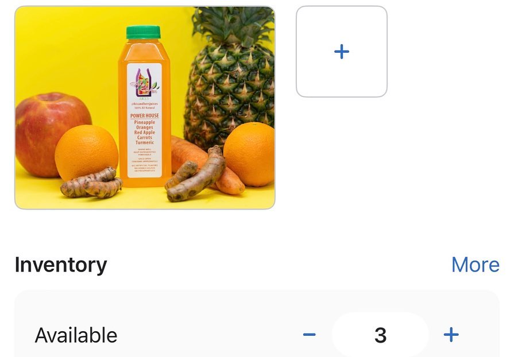Select the available quantity field showing 3
Screen dimensions: 514x357
(x=380, y=335)
